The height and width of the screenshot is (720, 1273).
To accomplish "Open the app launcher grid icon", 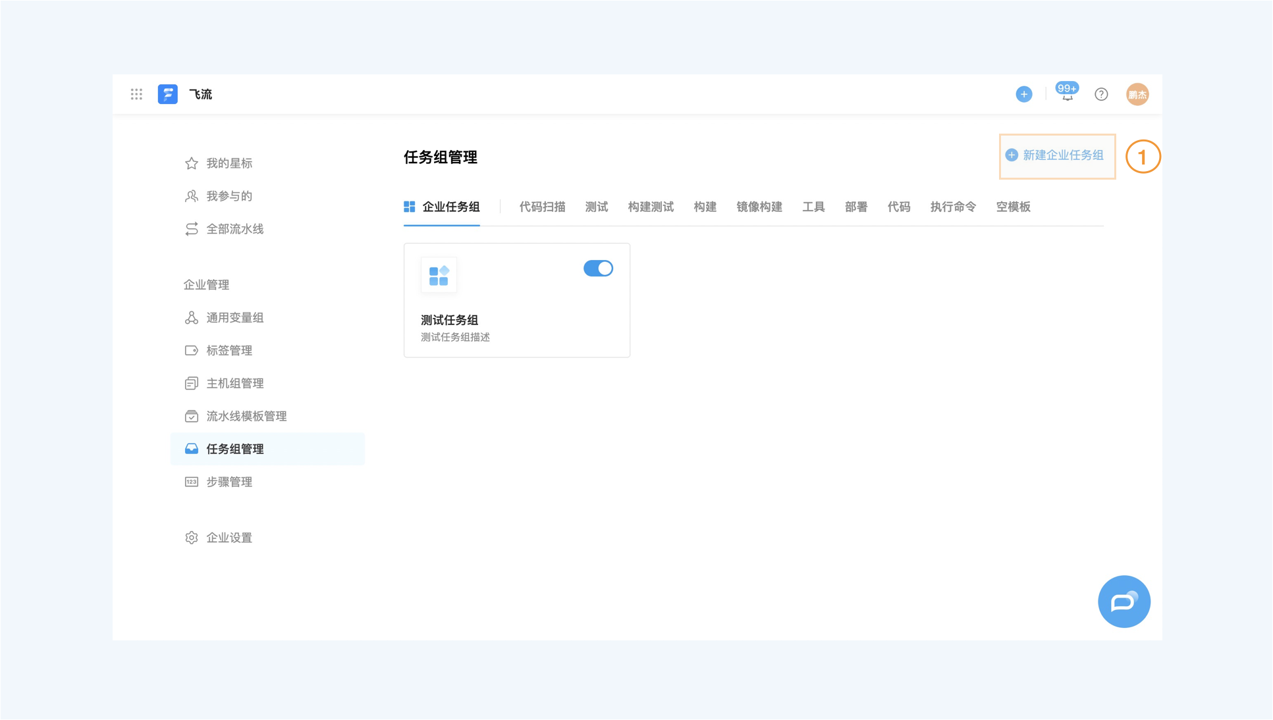I will [136, 94].
